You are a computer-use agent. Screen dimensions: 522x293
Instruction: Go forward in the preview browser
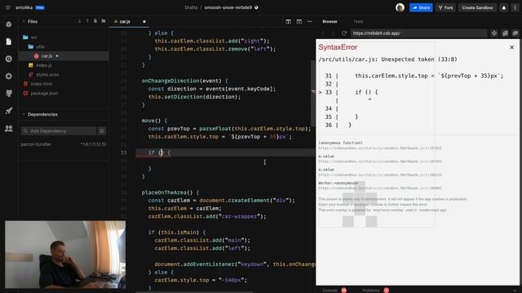coord(332,33)
